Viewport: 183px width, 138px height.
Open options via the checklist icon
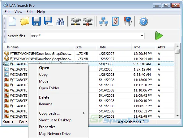tap(116, 21)
